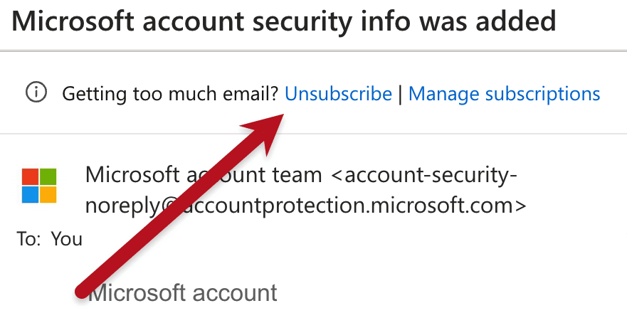Open the Manage subscriptions link

504,94
